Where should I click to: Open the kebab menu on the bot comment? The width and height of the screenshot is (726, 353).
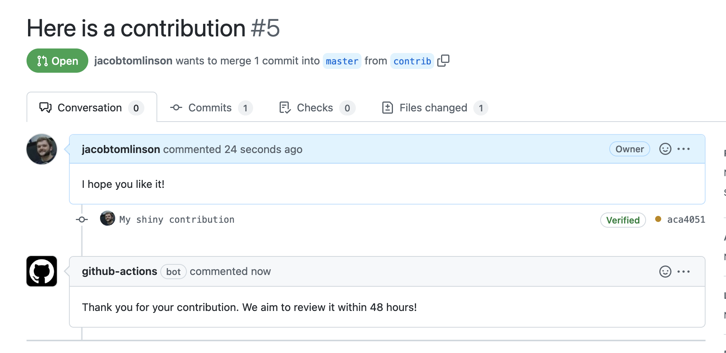point(684,271)
